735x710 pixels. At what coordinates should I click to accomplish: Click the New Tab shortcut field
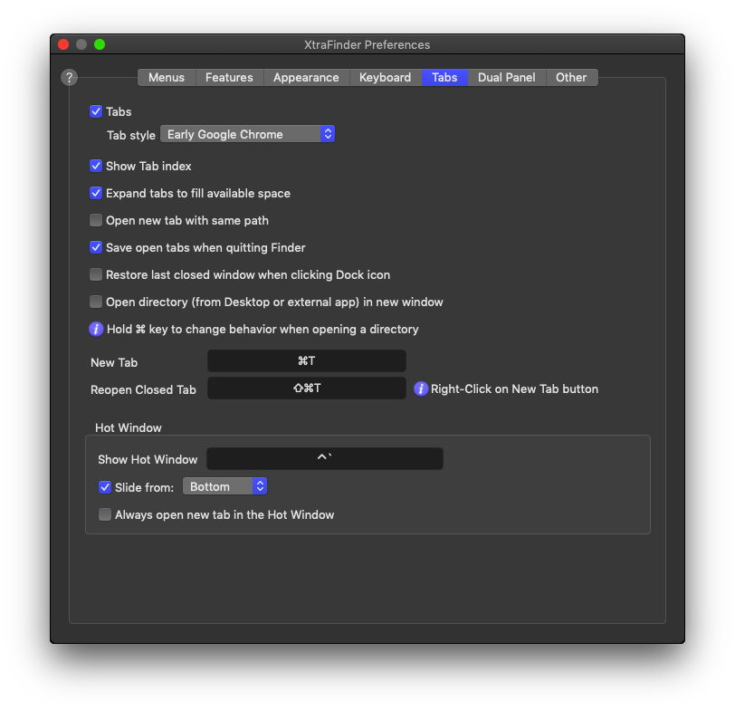[x=306, y=361]
